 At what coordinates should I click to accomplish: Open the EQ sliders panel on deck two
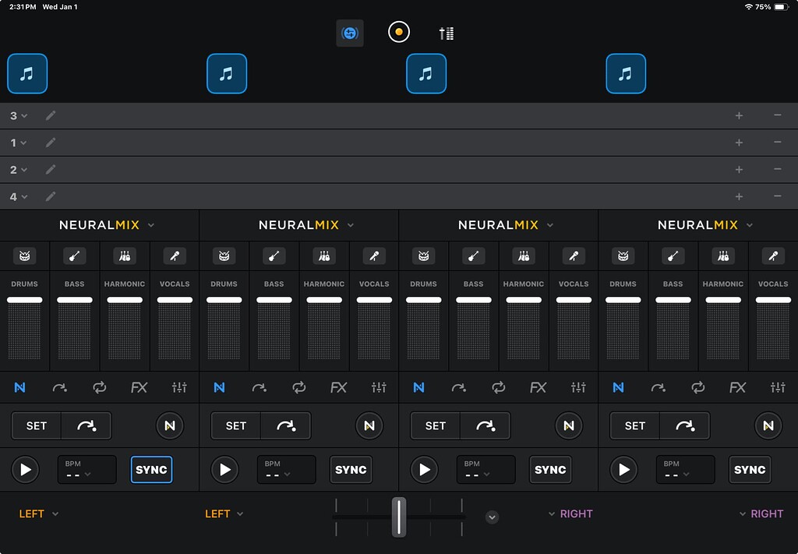[x=379, y=387]
